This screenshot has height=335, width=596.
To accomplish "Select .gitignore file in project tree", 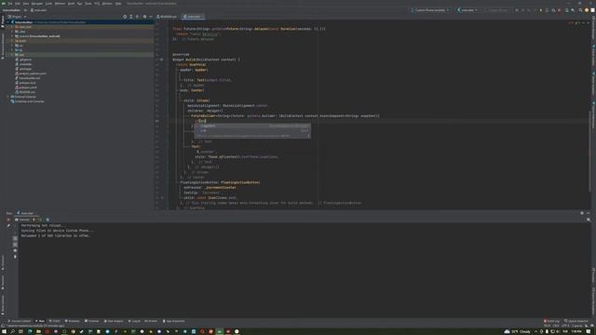I will pyautogui.click(x=25, y=60).
